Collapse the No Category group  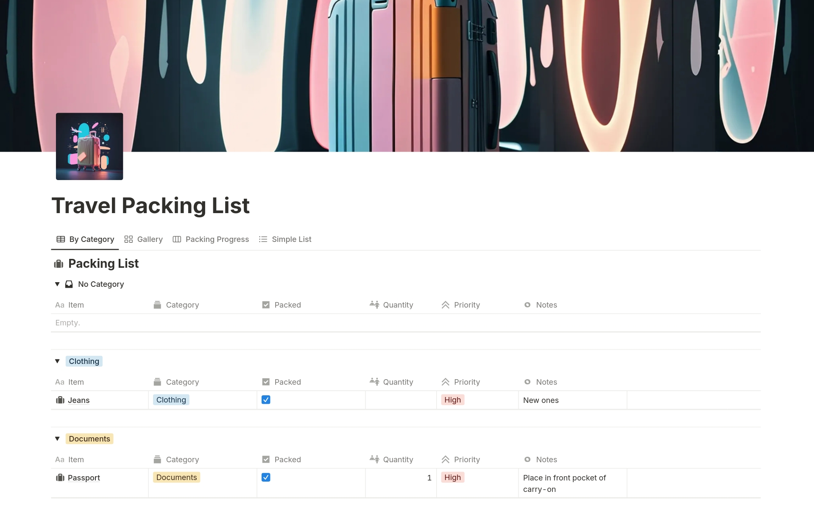[x=57, y=284]
